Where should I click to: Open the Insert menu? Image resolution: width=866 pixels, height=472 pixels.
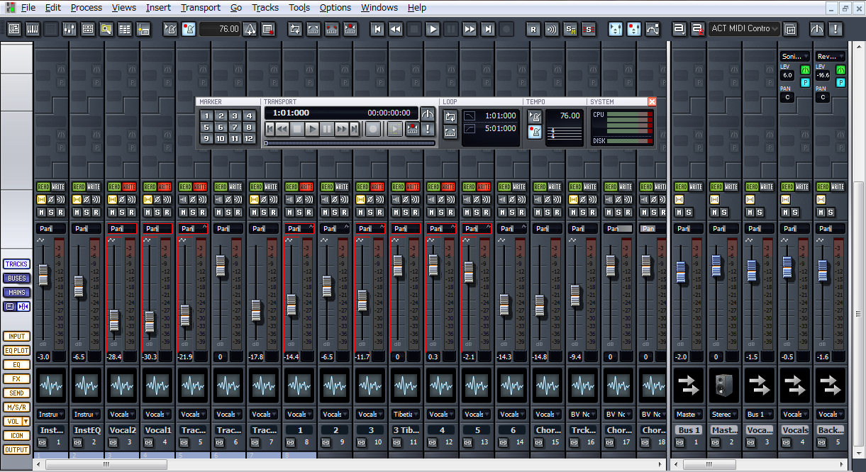(158, 8)
